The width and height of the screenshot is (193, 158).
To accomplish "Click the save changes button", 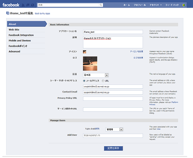I will click(x=113, y=148).
